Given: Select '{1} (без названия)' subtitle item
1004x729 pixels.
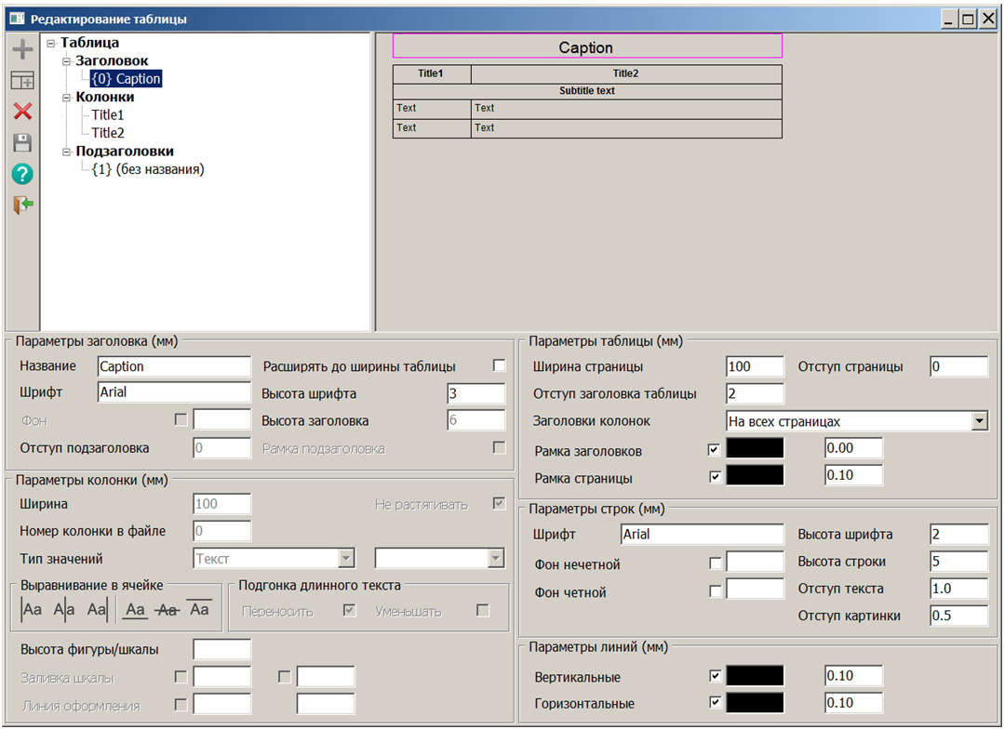Looking at the screenshot, I should pos(147,169).
